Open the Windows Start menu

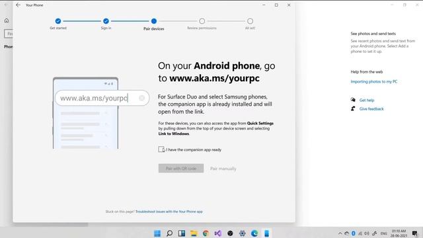157,233
